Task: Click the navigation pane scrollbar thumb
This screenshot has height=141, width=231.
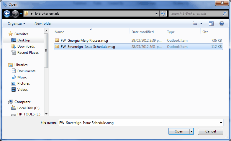Action: pos(46,51)
